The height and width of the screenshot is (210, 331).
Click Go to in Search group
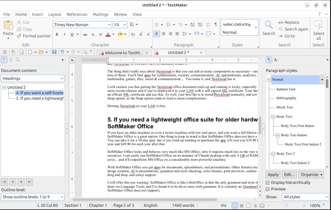tap(287, 36)
